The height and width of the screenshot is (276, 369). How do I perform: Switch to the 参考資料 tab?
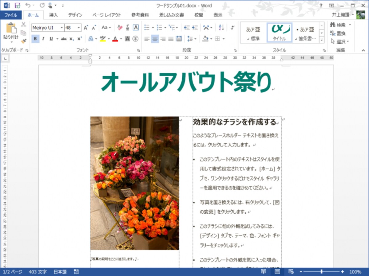click(140, 15)
